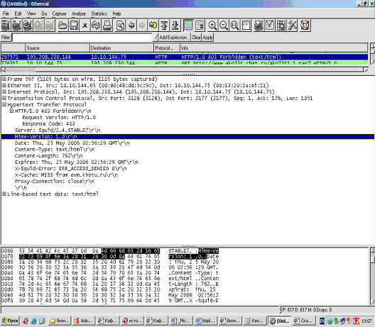Screen dimensions: 375x327
Task: Reload the capture file icon
Action: (x=96, y=26)
